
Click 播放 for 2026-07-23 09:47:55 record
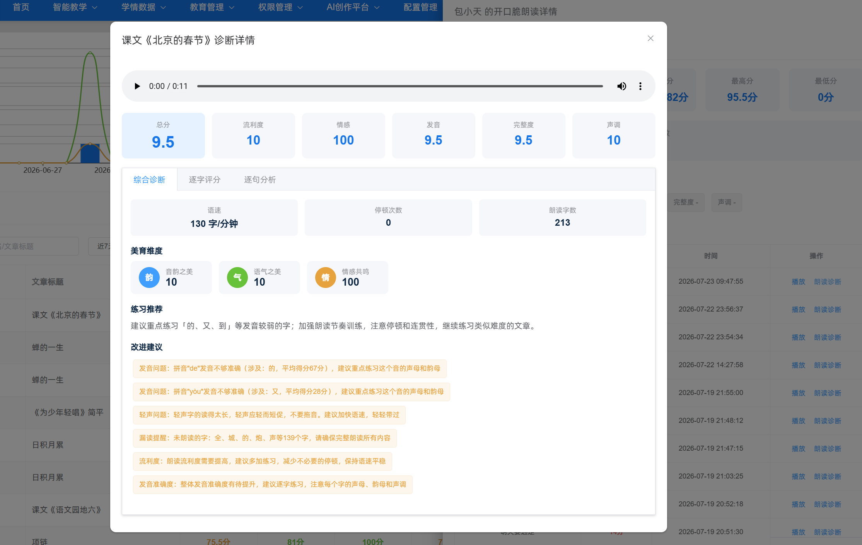(798, 282)
